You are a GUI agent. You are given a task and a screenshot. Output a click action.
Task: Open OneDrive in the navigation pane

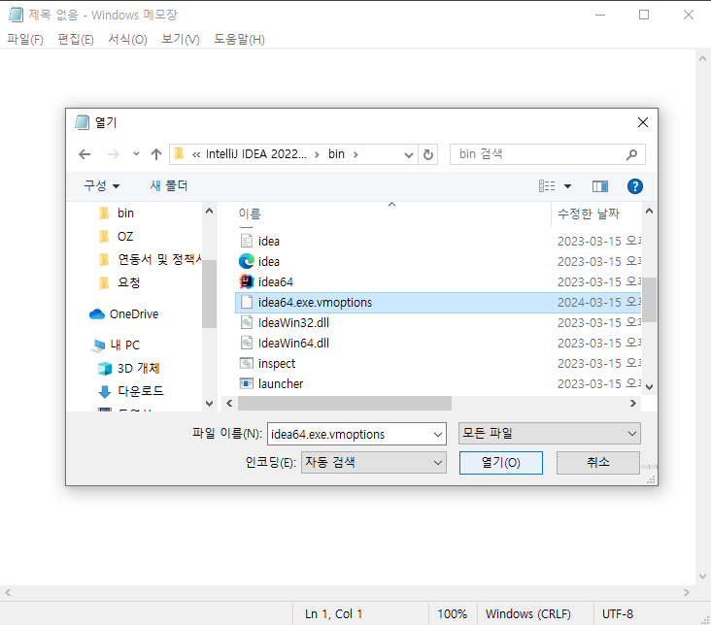(x=134, y=314)
